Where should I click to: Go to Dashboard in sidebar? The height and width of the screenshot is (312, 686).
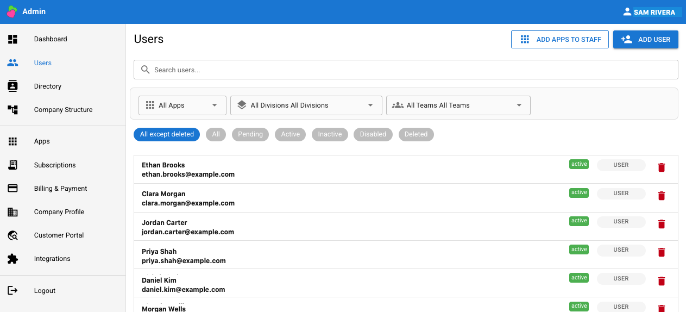[51, 39]
